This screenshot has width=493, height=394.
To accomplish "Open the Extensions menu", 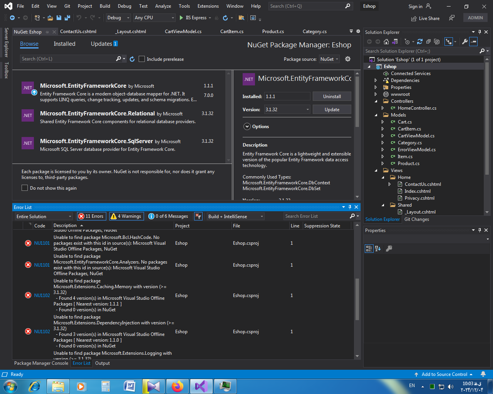I will pos(208,6).
